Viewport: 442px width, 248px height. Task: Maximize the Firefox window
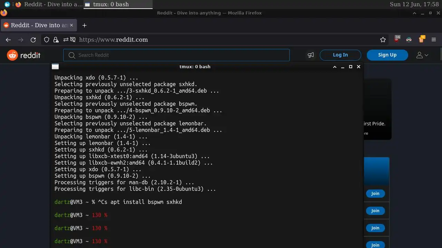[x=430, y=13]
